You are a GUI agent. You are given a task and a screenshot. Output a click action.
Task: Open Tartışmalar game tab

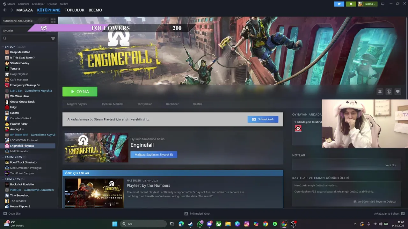click(144, 104)
